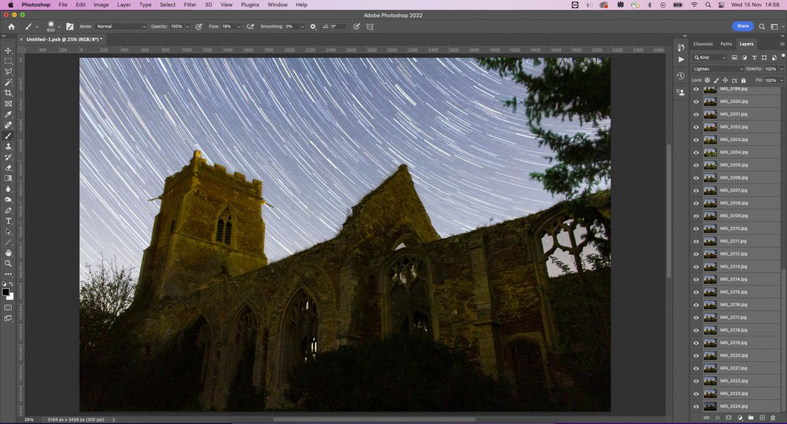Image resolution: width=787 pixels, height=424 pixels.
Task: Enable position lock for the selected layer
Action: pos(725,80)
